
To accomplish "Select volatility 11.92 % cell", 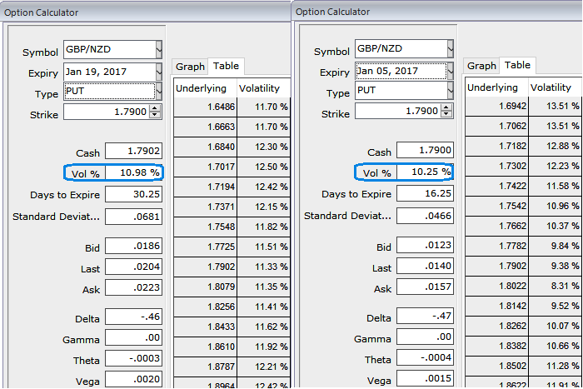I will click(264, 347).
